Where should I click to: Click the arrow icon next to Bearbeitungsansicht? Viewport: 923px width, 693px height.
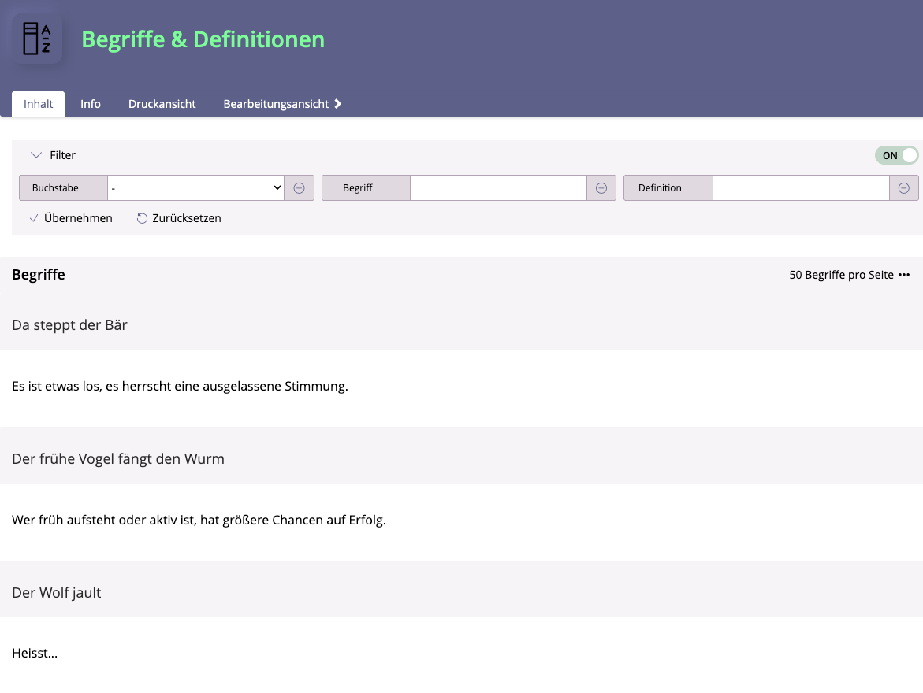pyautogui.click(x=338, y=104)
